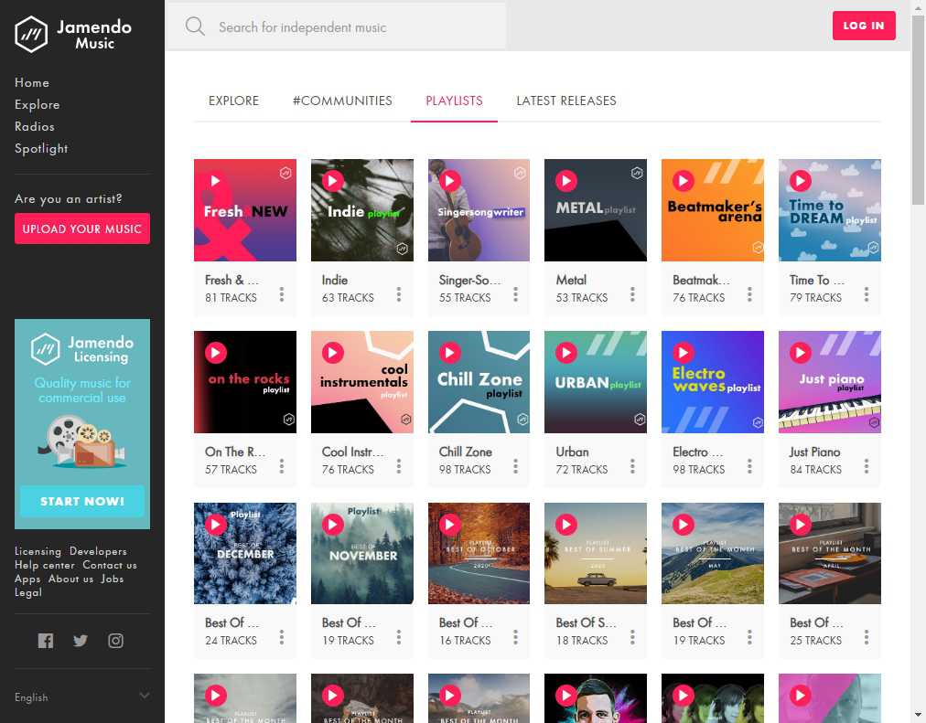Click the Jamendo Music logo

[73, 34]
